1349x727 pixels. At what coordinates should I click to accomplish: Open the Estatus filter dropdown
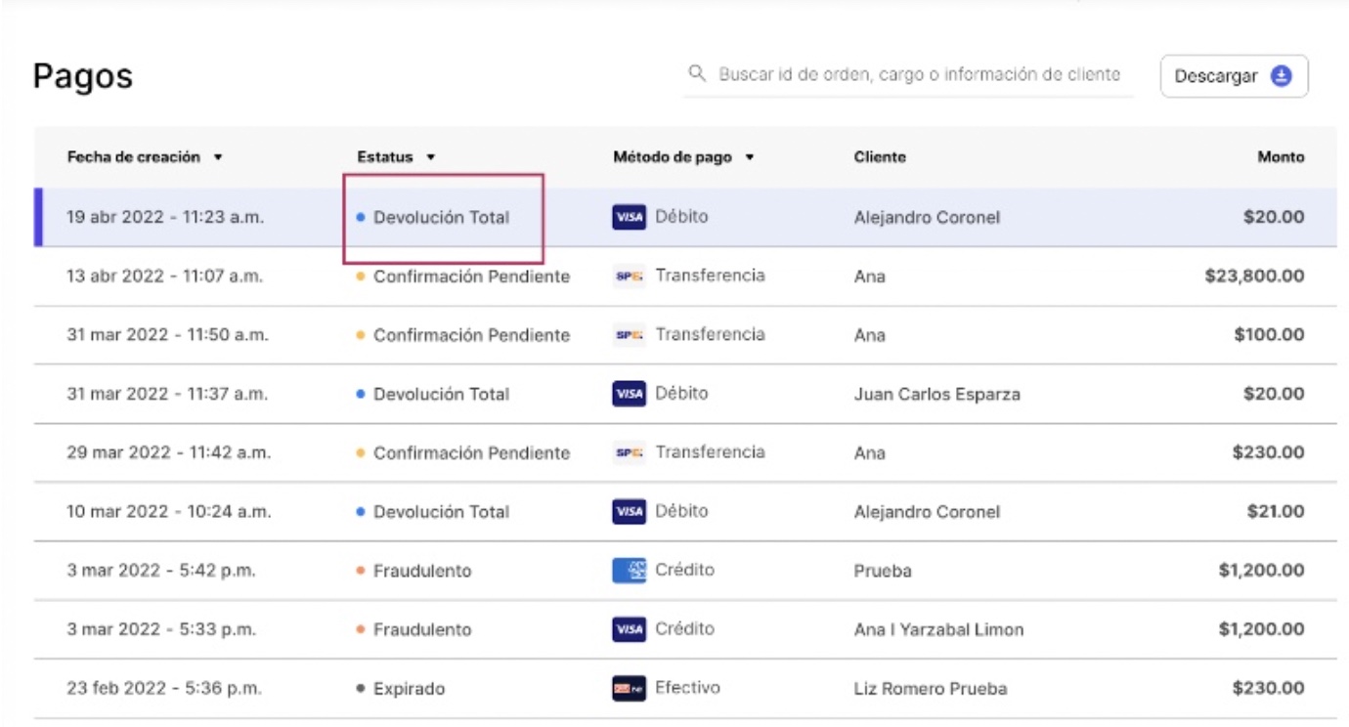pyautogui.click(x=431, y=157)
